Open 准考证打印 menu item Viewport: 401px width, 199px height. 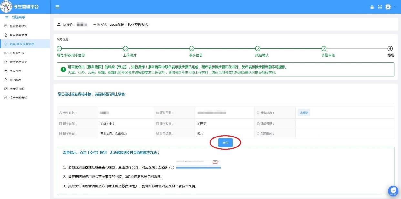tap(17, 89)
